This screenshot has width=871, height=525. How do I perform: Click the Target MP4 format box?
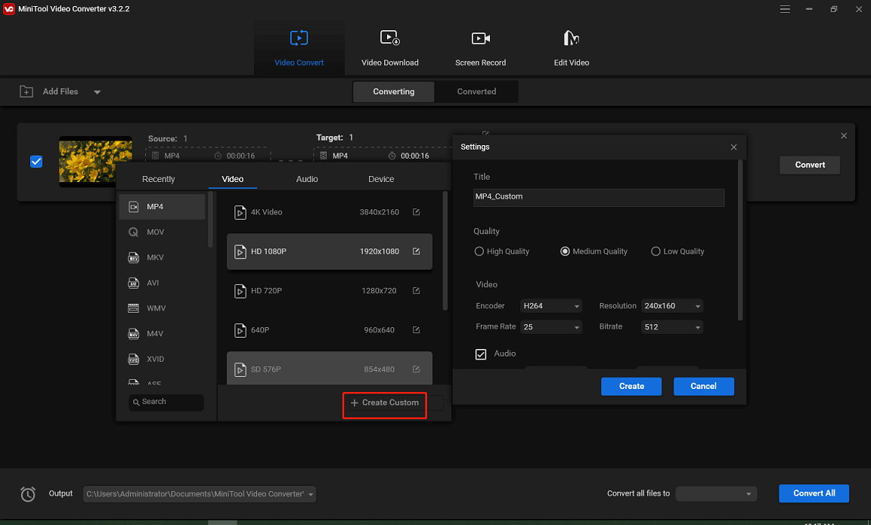click(x=383, y=155)
